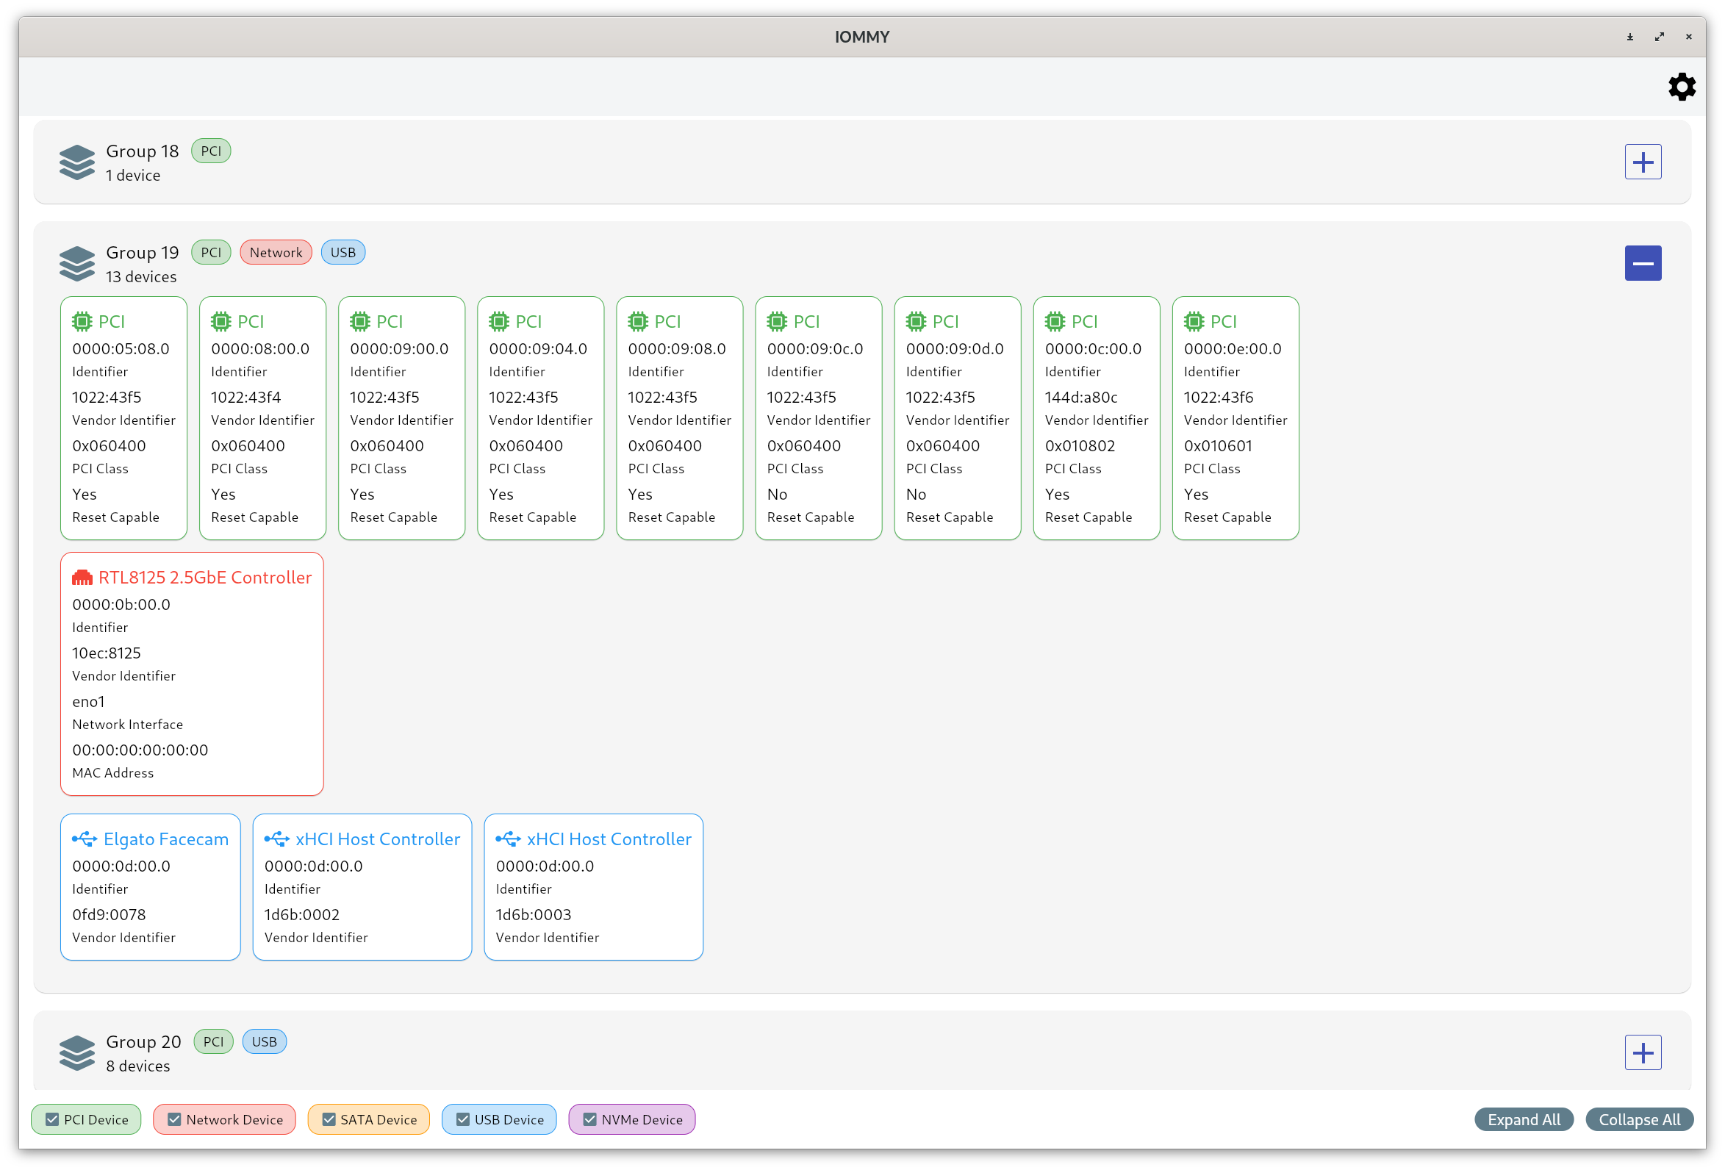
Task: Close the IOMMY window
Action: 1689,36
